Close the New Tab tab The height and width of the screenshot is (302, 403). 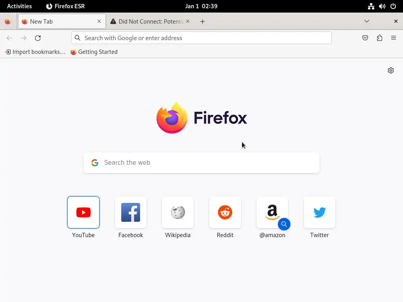[x=99, y=21]
